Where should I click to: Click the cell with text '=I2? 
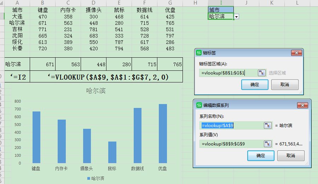tap(17, 77)
